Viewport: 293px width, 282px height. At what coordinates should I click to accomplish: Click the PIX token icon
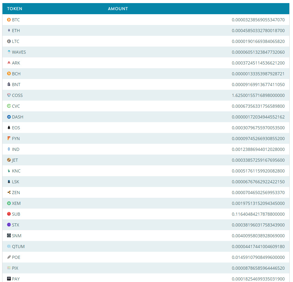(x=9, y=268)
